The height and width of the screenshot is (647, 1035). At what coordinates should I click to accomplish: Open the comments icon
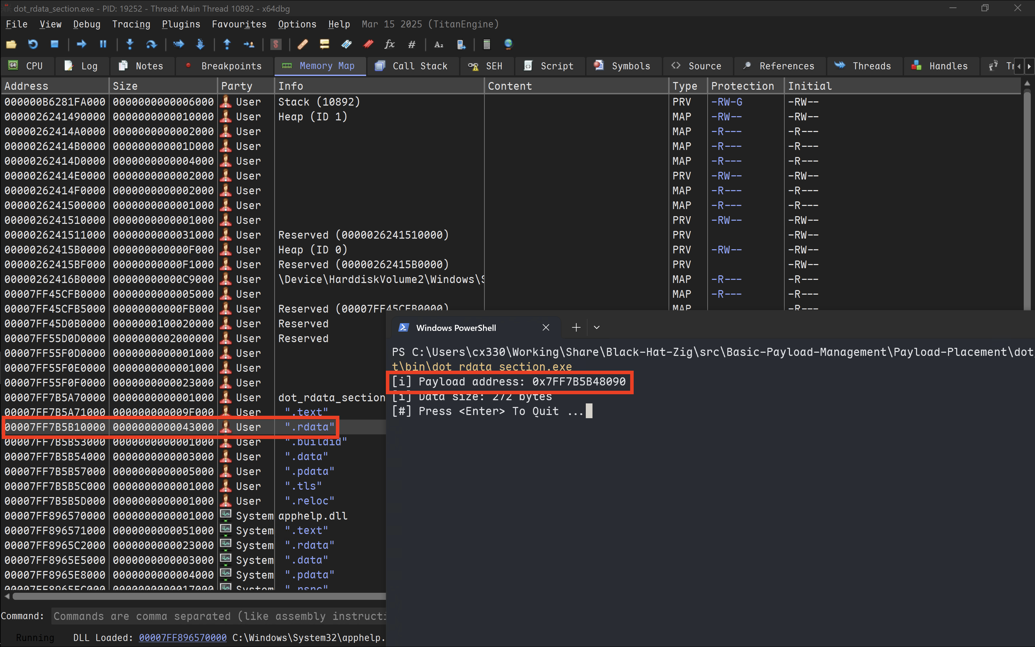(324, 44)
